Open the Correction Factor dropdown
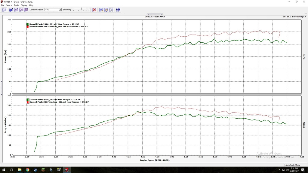The width and height of the screenshot is (308, 173). point(52,9)
